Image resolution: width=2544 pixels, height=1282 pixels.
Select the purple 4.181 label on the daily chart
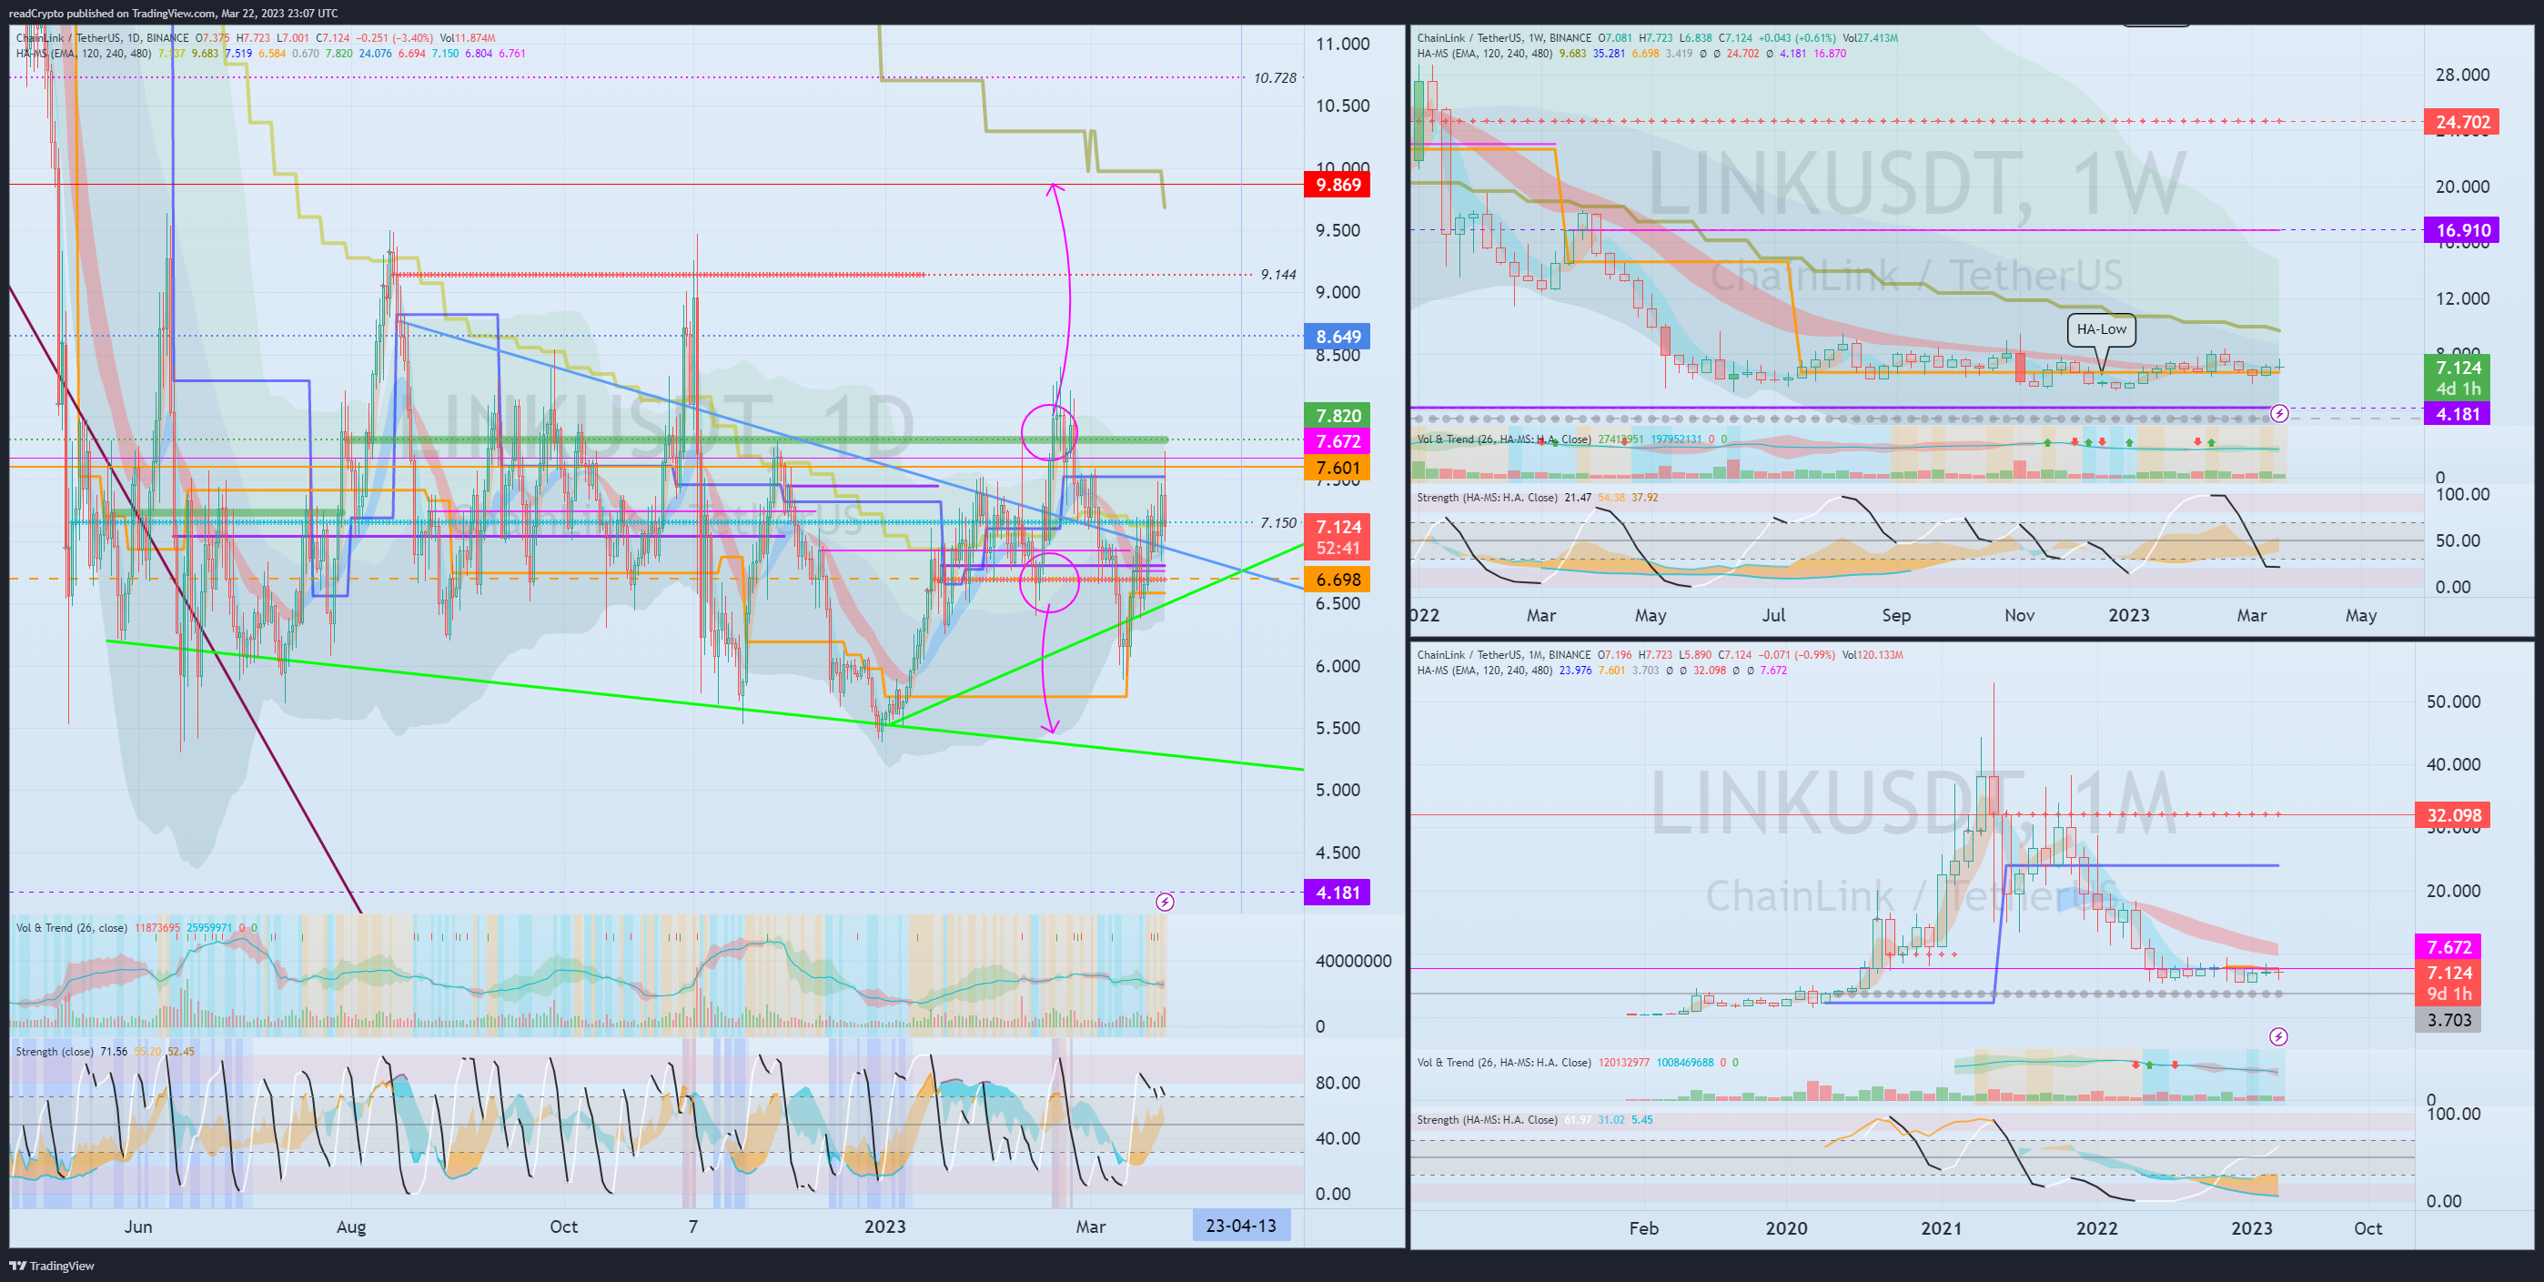[1338, 893]
